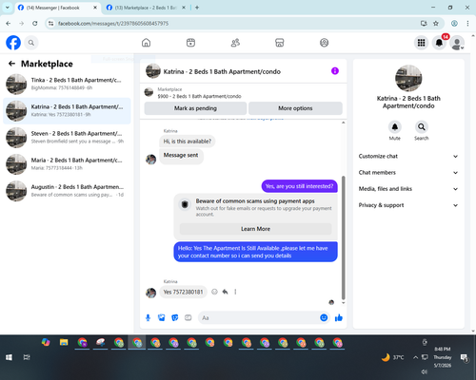This screenshot has width=476, height=380.
Task: Expand Media, files and links section
Action: [408, 189]
